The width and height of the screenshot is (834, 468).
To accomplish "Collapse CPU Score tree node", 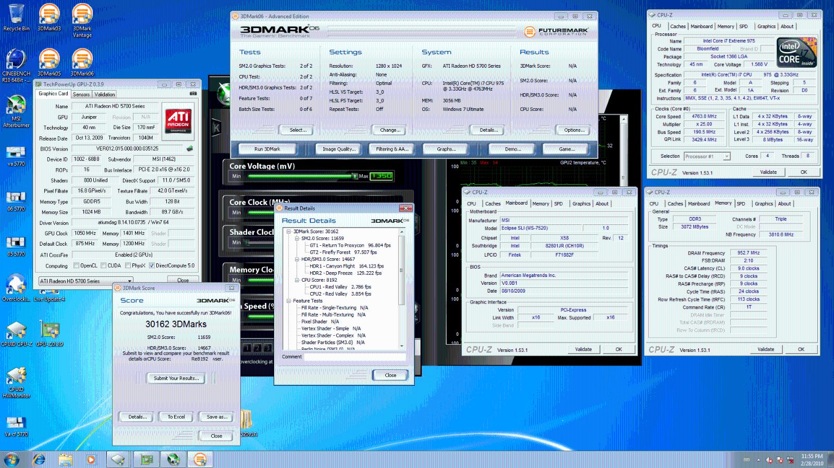I will click(x=297, y=280).
